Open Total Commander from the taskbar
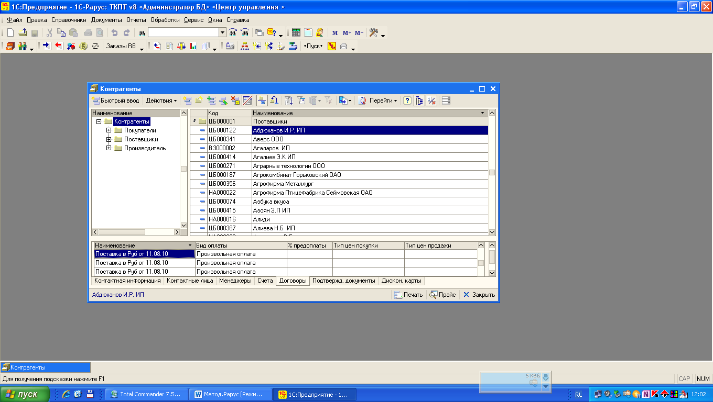 point(146,394)
